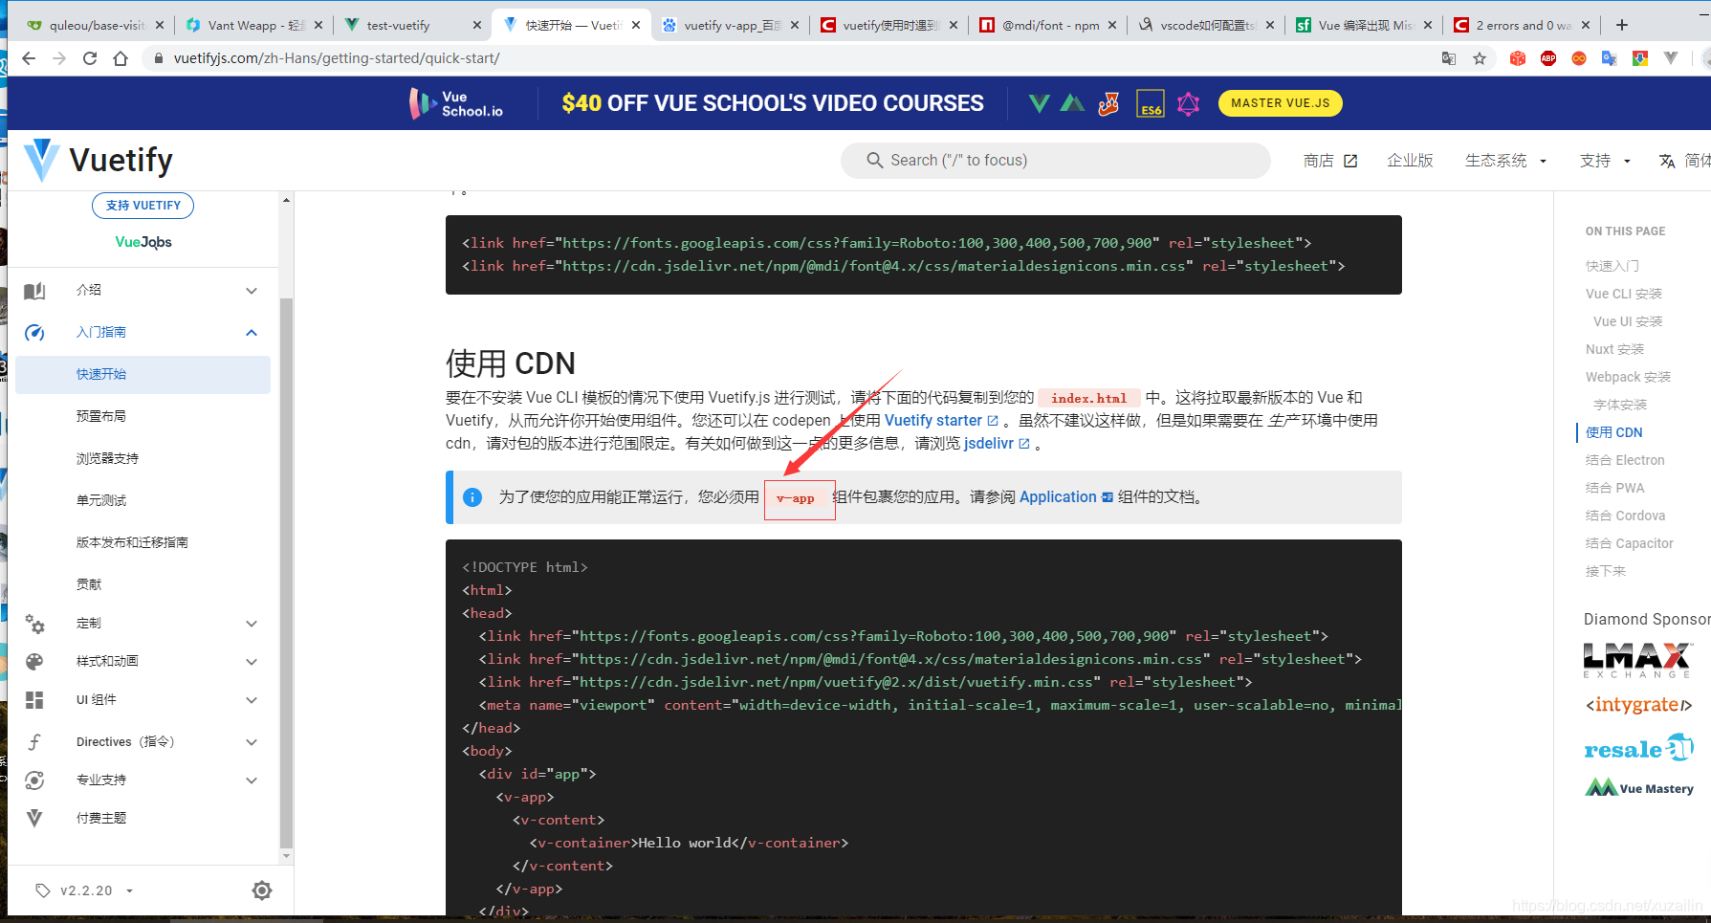Click the 支持 VUETIFY button

point(143,206)
